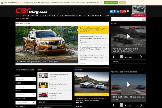
Task: Open the Nissan Navara featured image
Action: pos(47,43)
